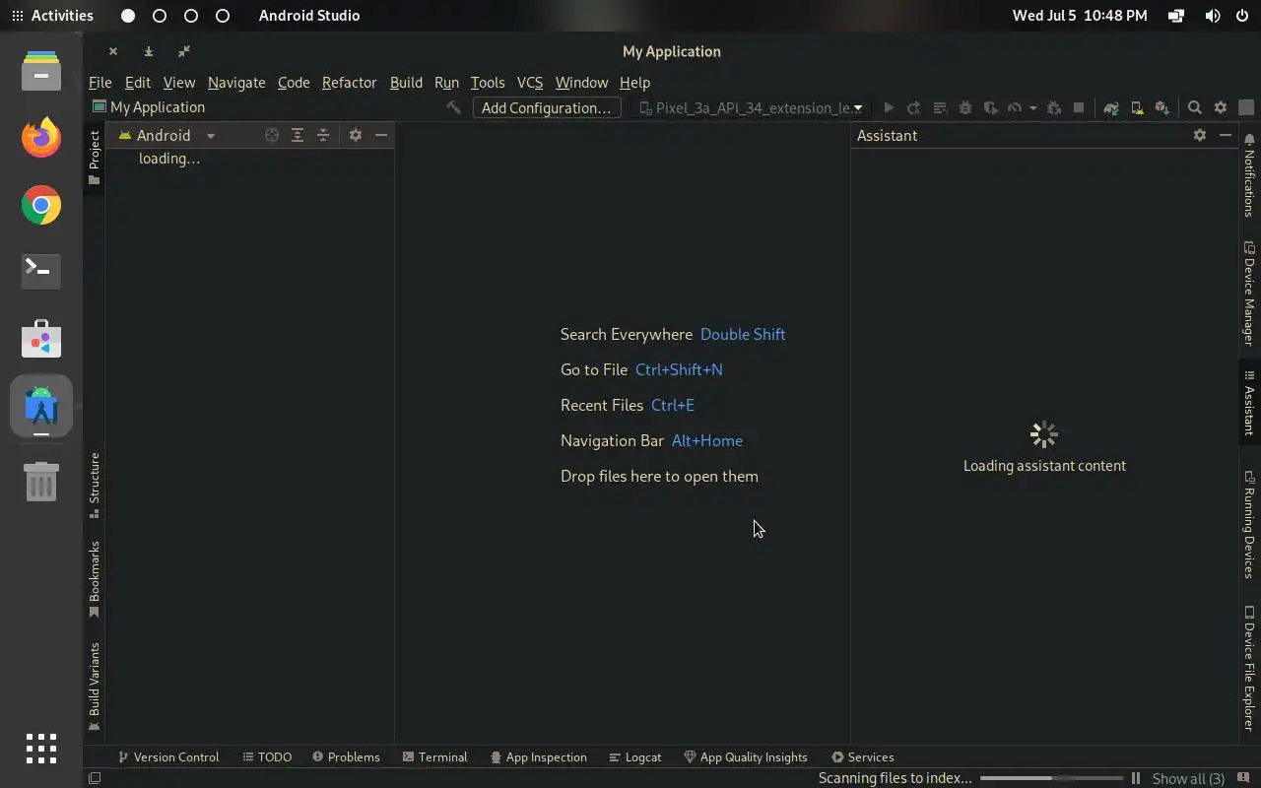Click Attach Debugger to Android Process icon
Viewport: 1261px width, 788px height.
coord(1053,107)
